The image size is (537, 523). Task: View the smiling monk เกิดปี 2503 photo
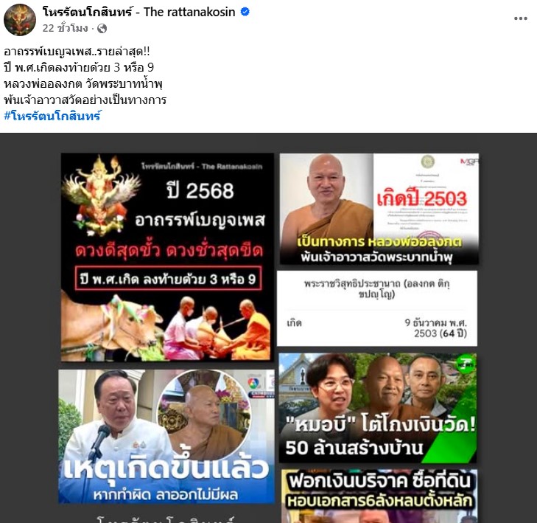coord(379,209)
